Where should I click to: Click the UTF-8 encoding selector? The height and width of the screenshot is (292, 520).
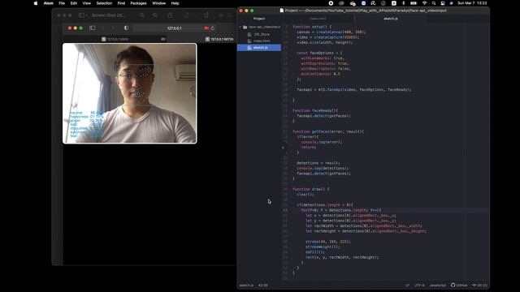tap(419, 285)
